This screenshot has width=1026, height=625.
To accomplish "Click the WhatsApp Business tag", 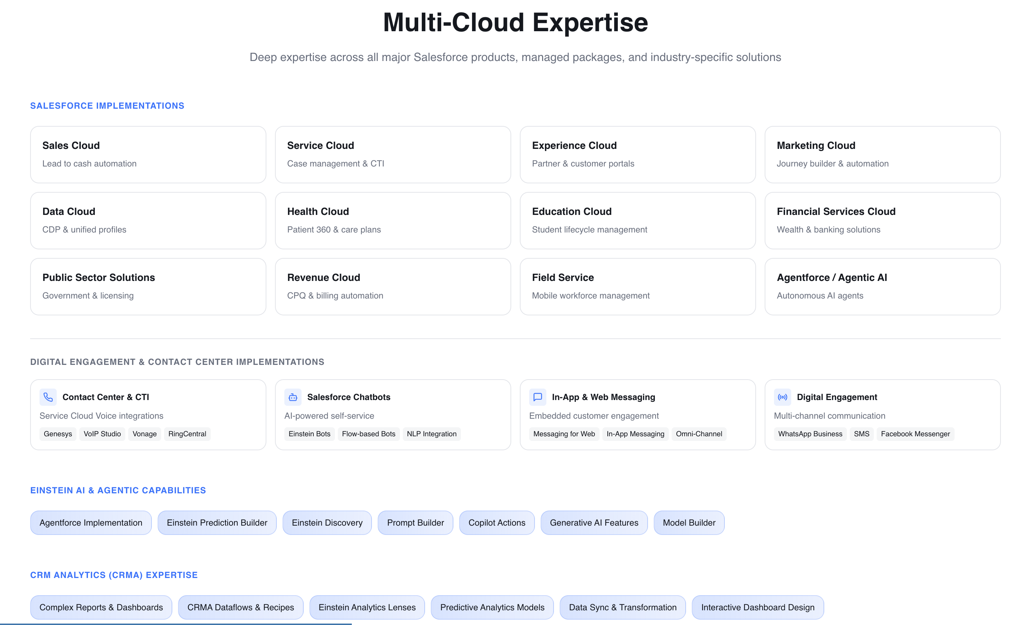I will [810, 433].
